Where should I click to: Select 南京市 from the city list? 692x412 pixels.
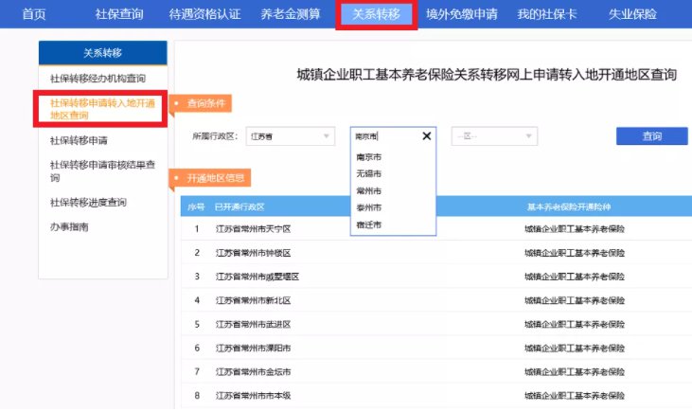pyautogui.click(x=368, y=157)
